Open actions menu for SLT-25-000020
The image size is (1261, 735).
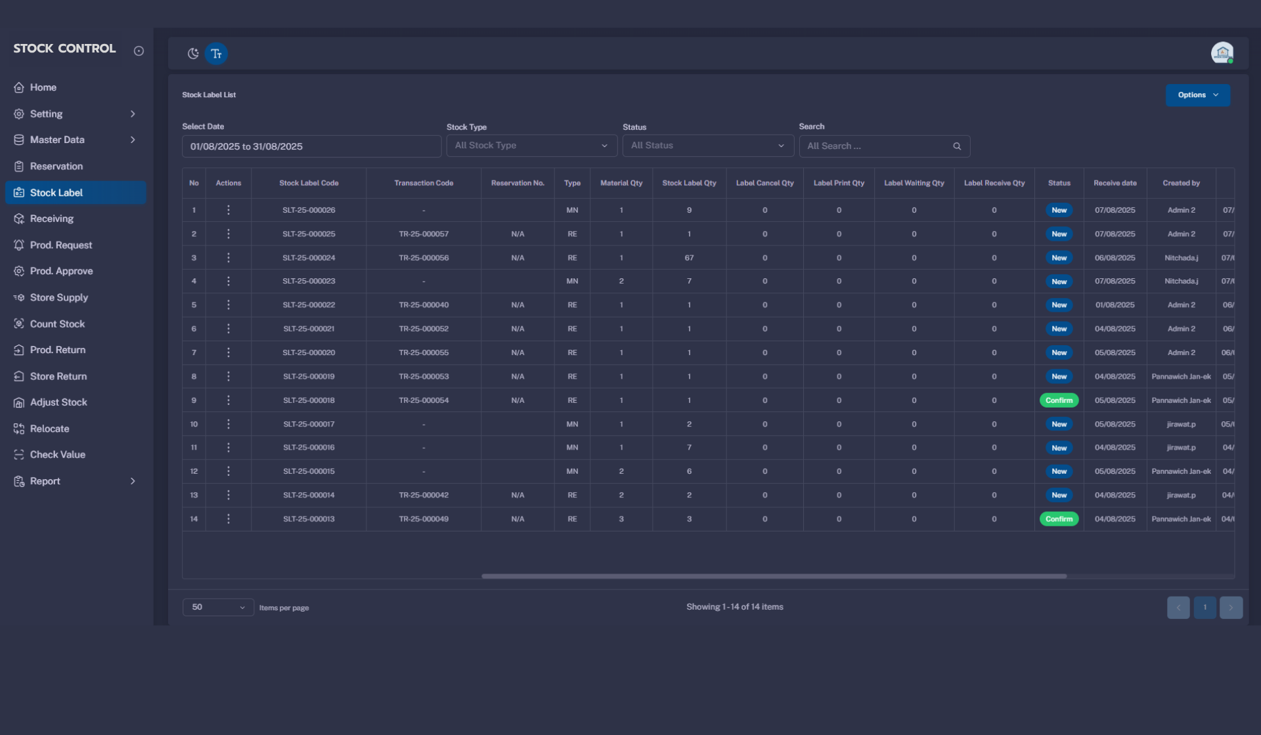(x=228, y=352)
